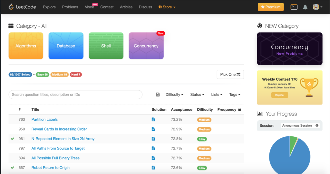Open the Mock interview section
This screenshot has width=330, height=174.
tap(89, 7)
